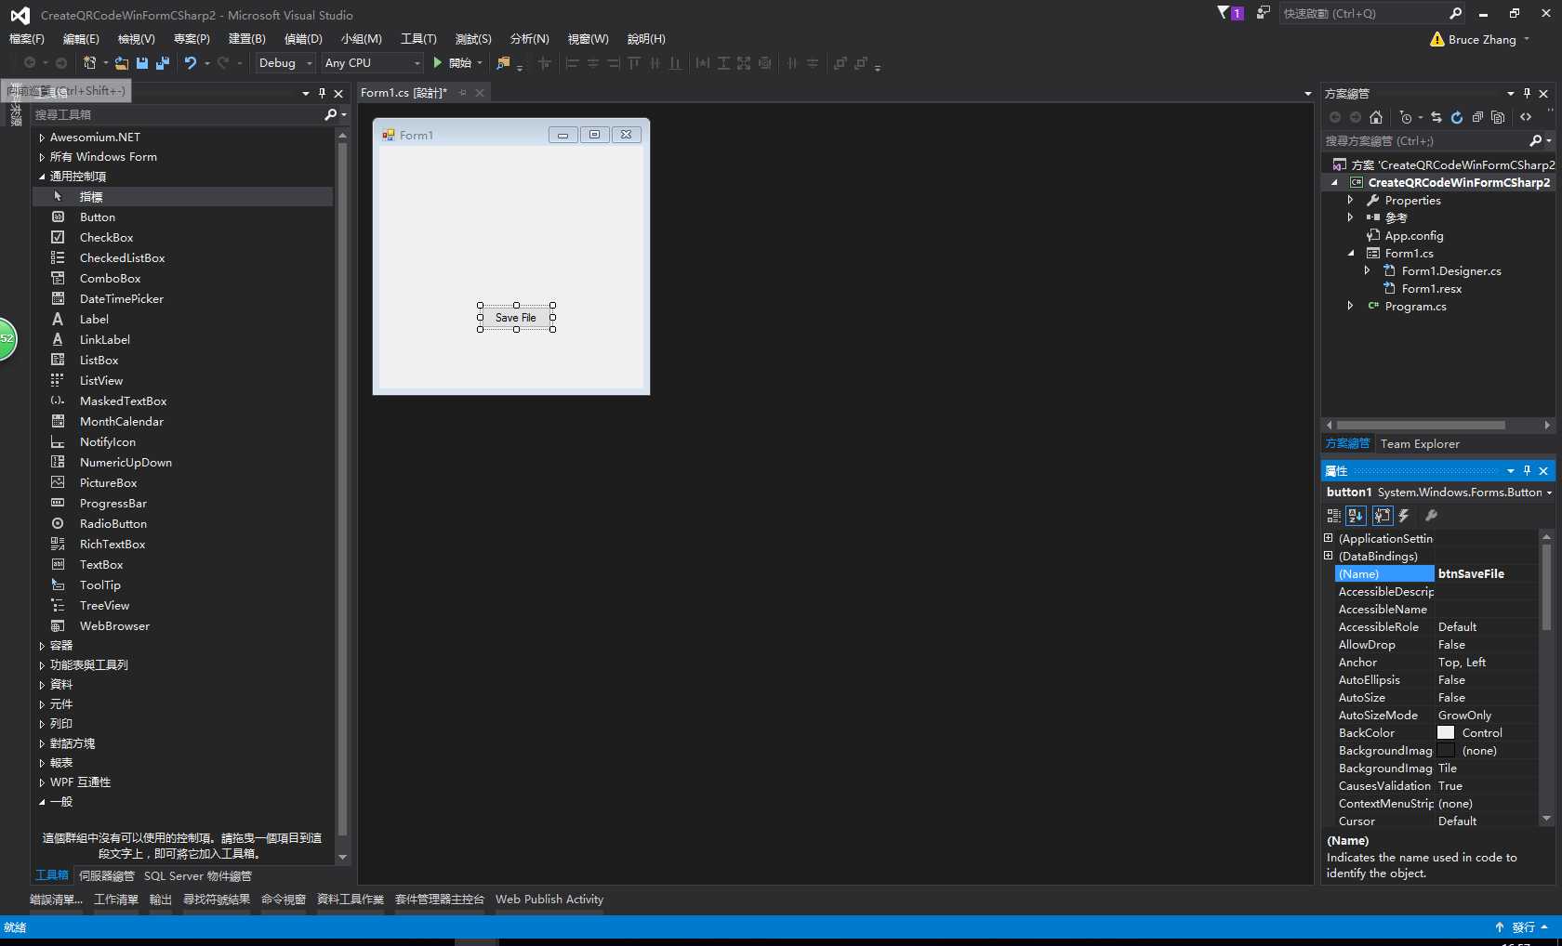This screenshot has width=1562, height=946.
Task: Click the Pending Changes Filter clock icon
Action: [1406, 117]
